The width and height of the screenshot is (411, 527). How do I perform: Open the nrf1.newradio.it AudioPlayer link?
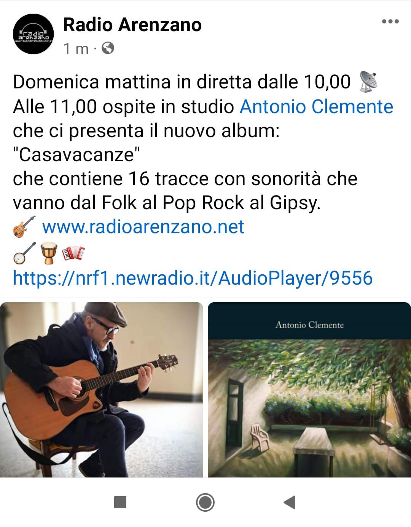[193, 278]
